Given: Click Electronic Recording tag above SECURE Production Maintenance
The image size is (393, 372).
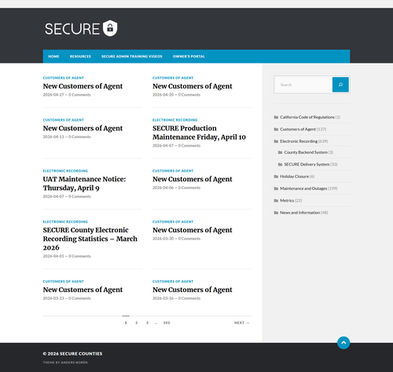Looking at the screenshot, I should click(x=175, y=120).
